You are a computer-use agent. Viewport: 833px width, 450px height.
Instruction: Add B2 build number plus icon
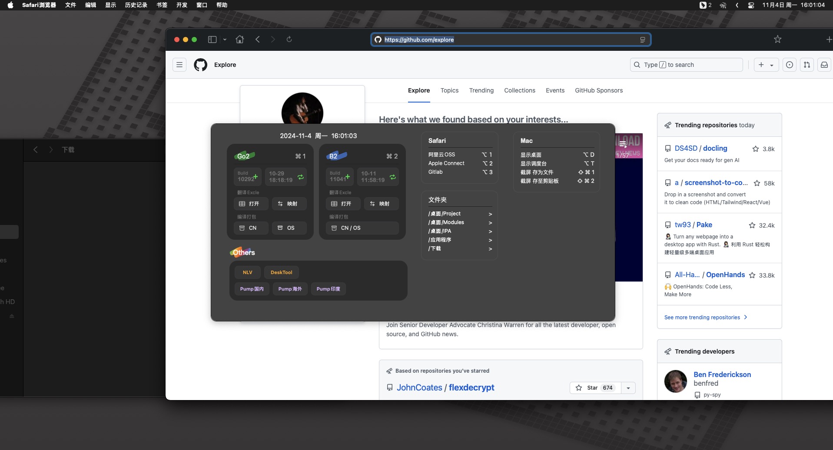[348, 177]
